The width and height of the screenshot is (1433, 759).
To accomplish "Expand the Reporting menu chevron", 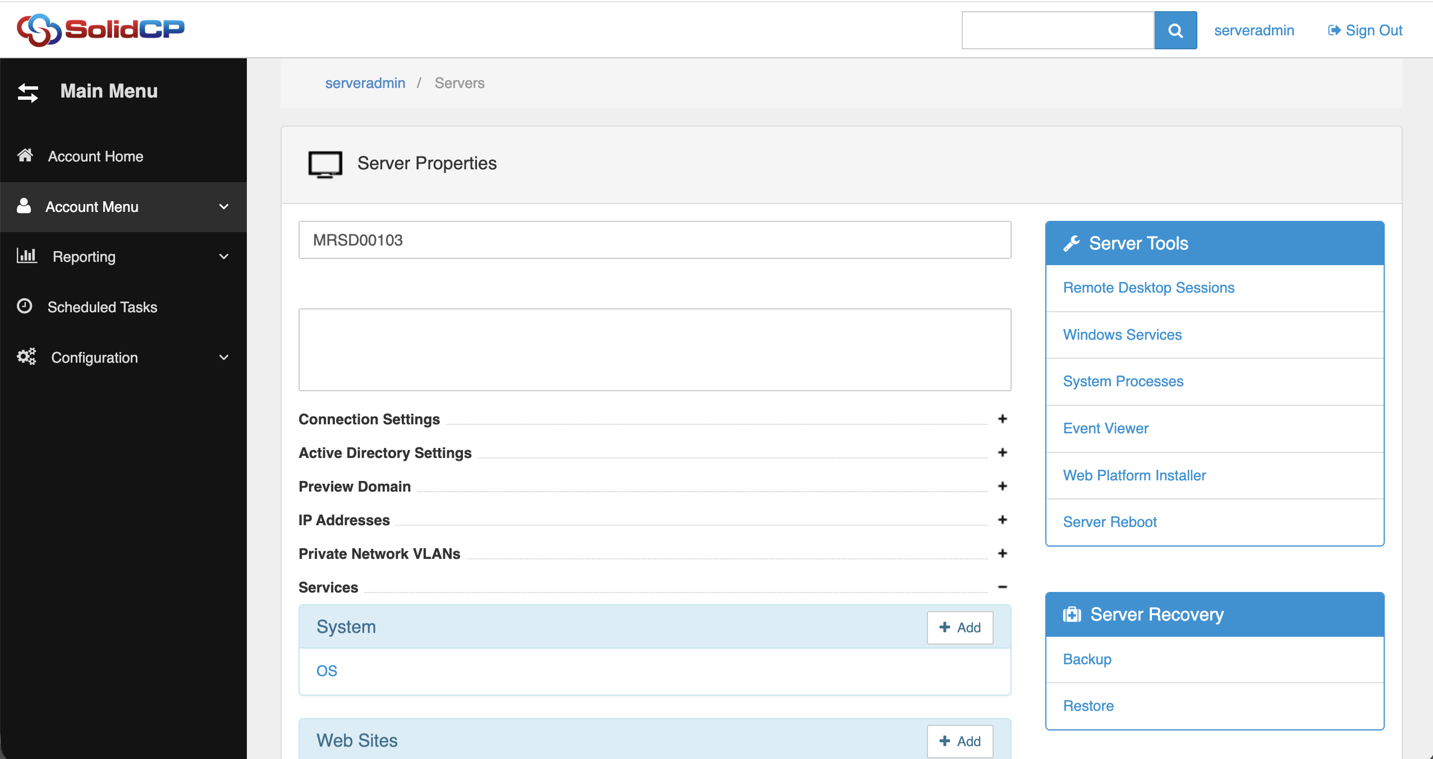I will click(224, 257).
